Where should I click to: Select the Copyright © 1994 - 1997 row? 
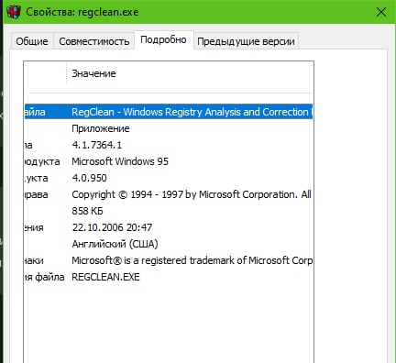(x=169, y=194)
